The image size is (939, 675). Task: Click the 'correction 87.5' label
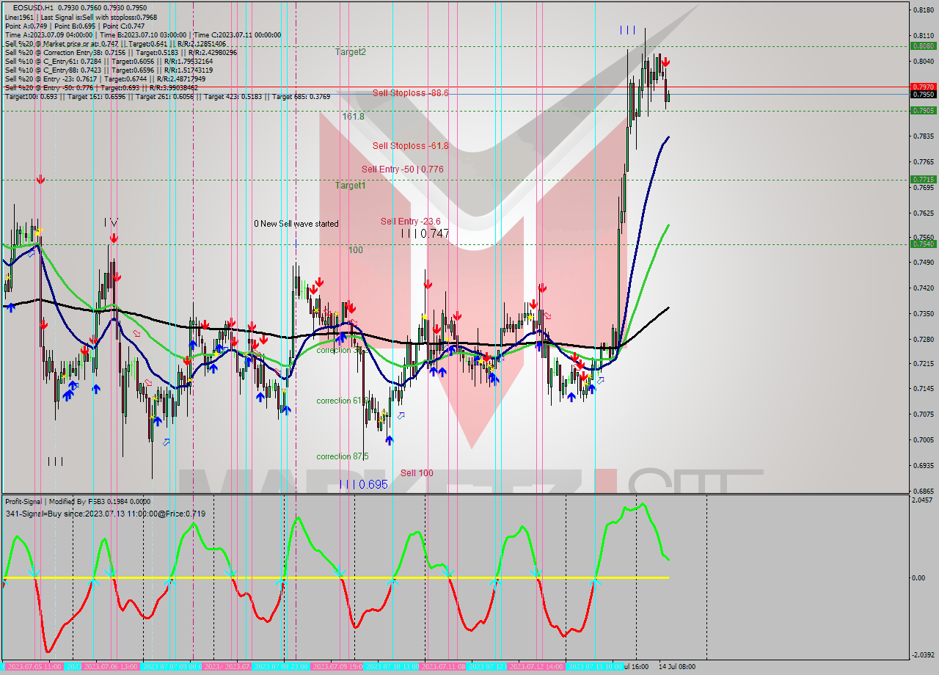point(342,456)
